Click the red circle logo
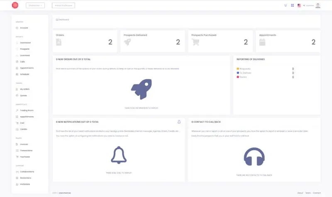 [x=15, y=5]
